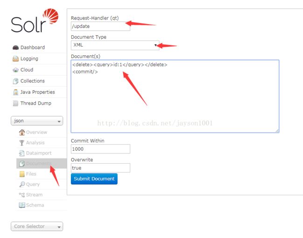Viewport: 303px width, 238px height.
Task: Open Dashboard page
Action: point(33,47)
